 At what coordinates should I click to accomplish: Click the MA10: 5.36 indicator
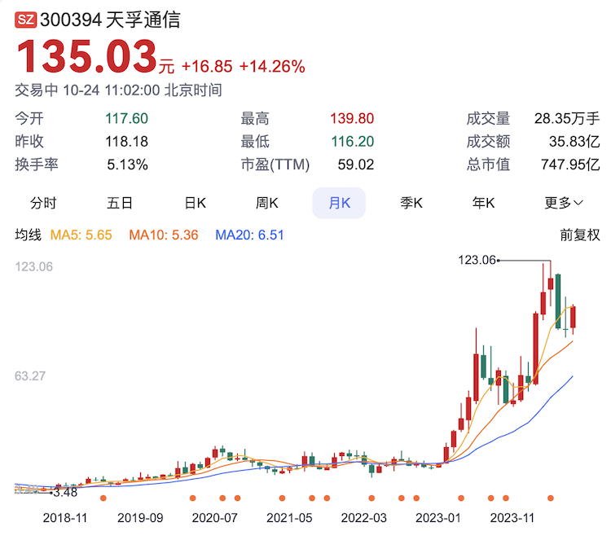pyautogui.click(x=164, y=235)
